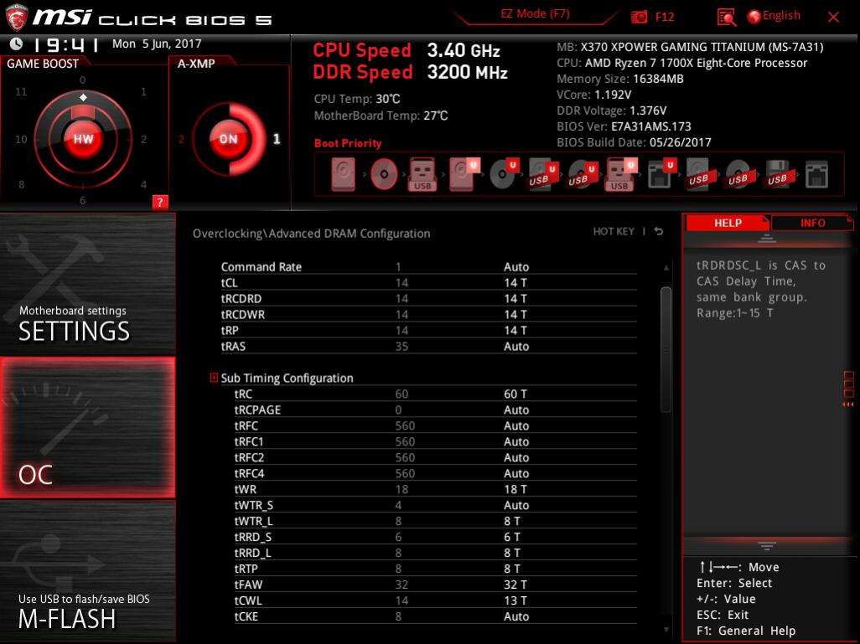Image resolution: width=860 pixels, height=644 pixels.
Task: Click the red question mark help icon
Action: tap(160, 202)
